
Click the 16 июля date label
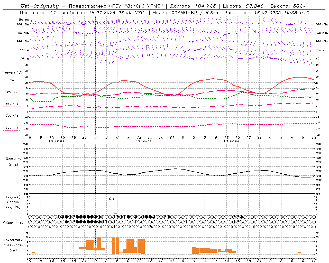[x=56, y=141]
